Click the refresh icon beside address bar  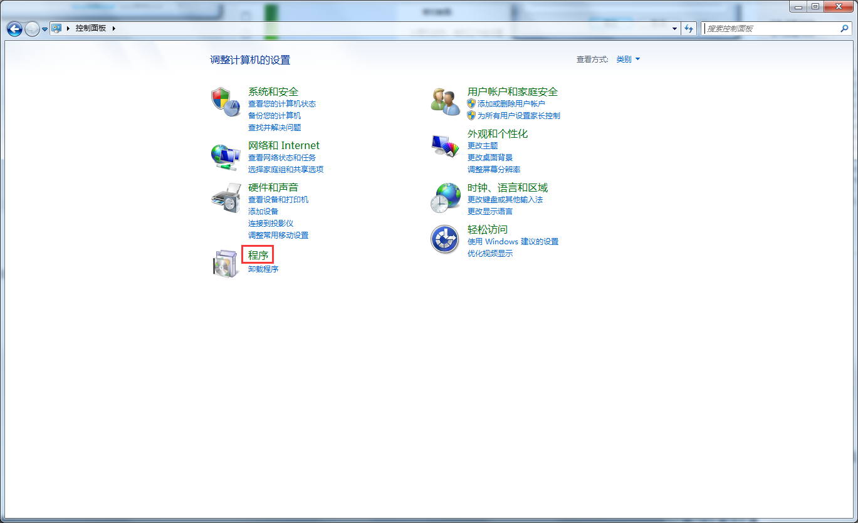click(x=689, y=29)
